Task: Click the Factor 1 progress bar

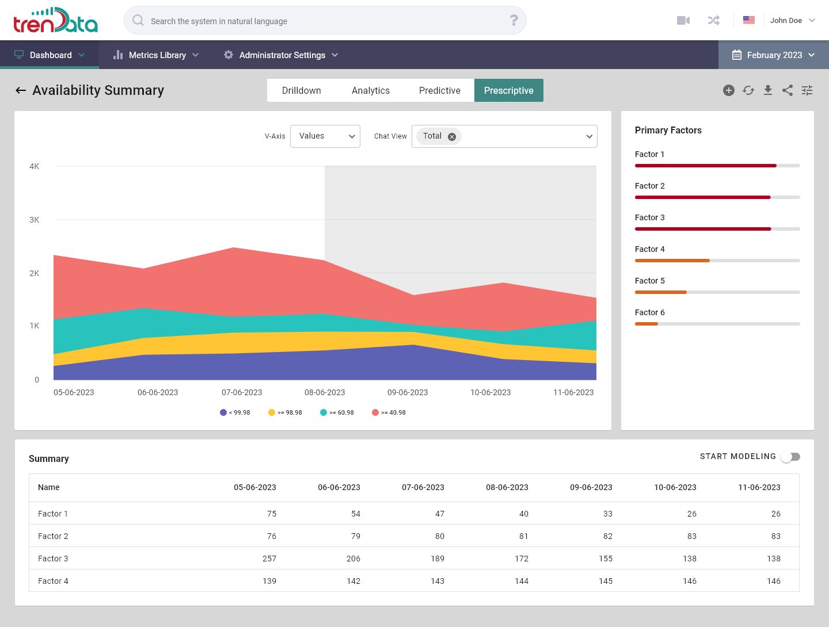Action: point(717,166)
